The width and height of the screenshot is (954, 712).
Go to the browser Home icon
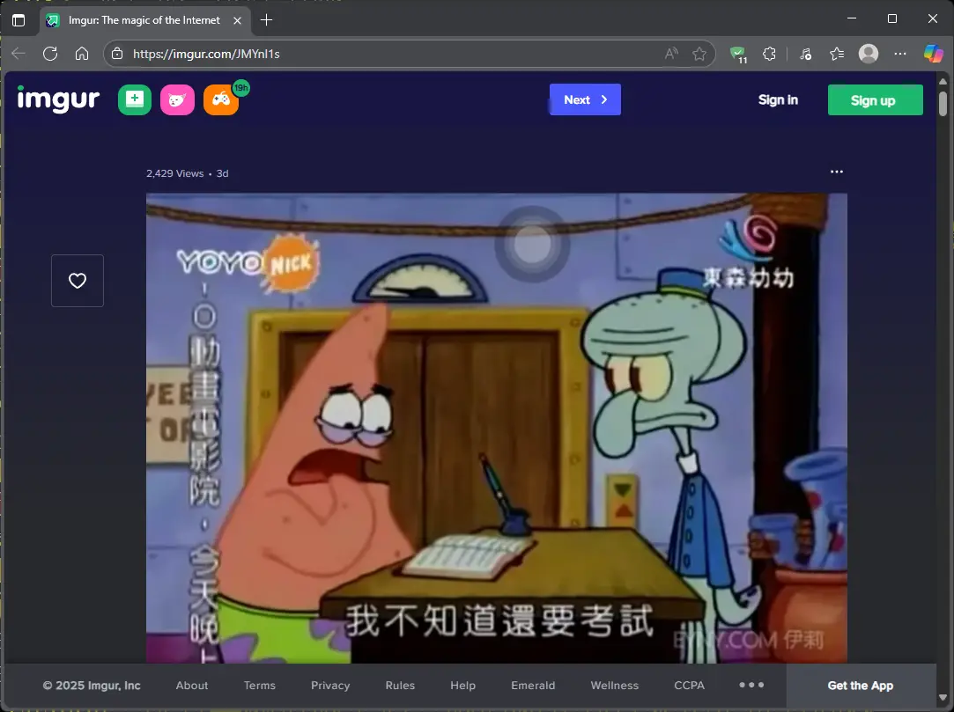82,54
